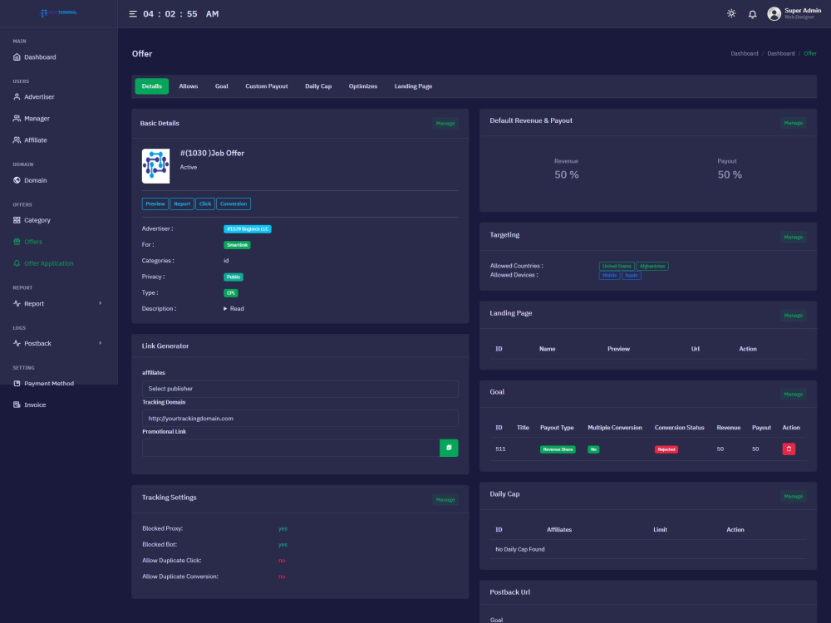The width and height of the screenshot is (831, 623).
Task: Click Manage in Goal panel
Action: [x=794, y=394]
